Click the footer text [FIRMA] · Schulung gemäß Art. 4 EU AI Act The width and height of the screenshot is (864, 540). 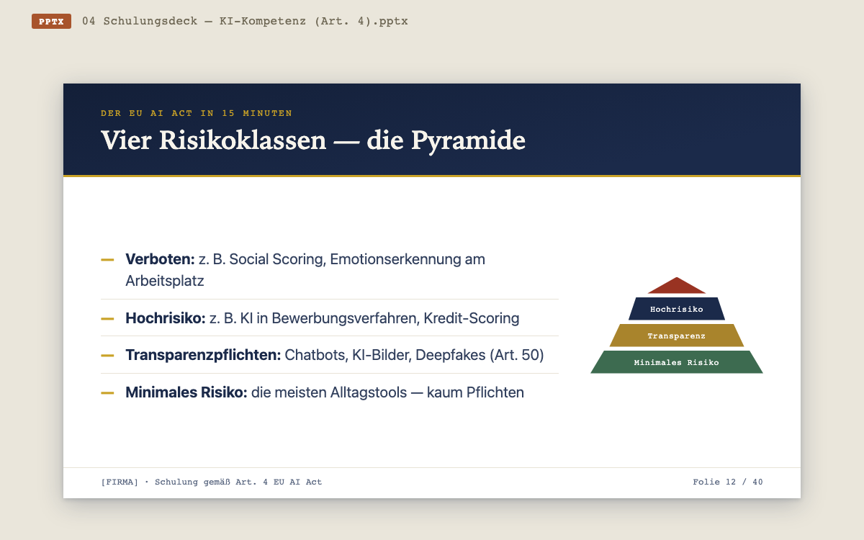point(212,482)
